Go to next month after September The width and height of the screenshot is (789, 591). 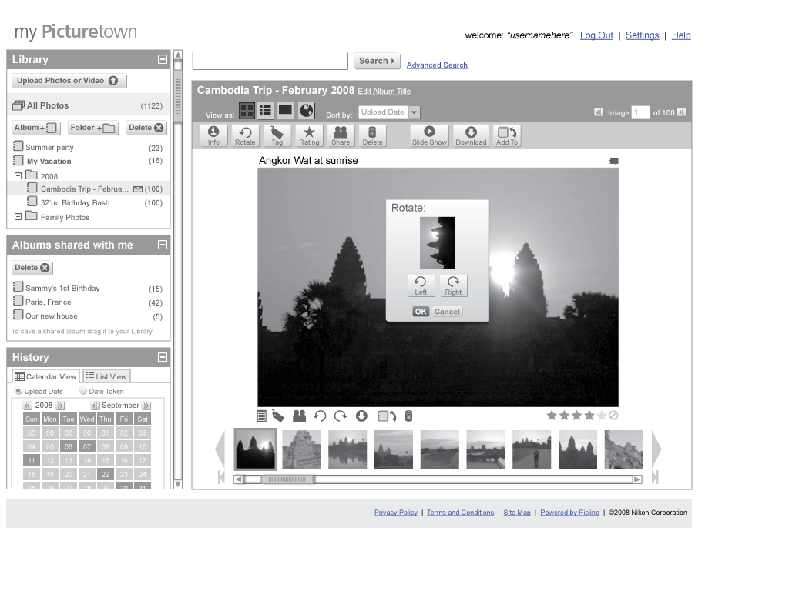(x=146, y=406)
